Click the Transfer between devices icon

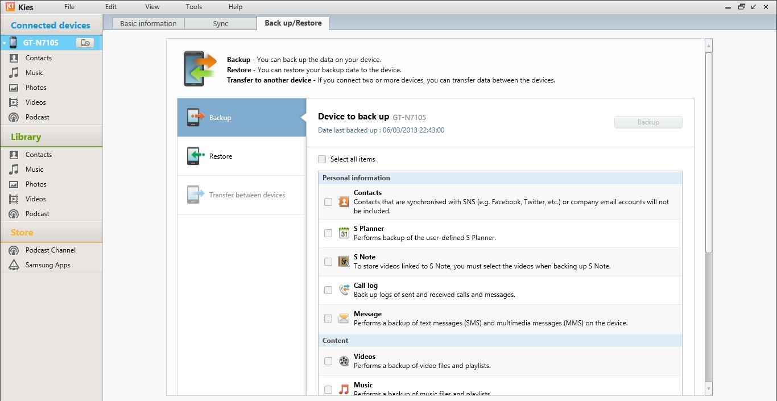pos(195,195)
